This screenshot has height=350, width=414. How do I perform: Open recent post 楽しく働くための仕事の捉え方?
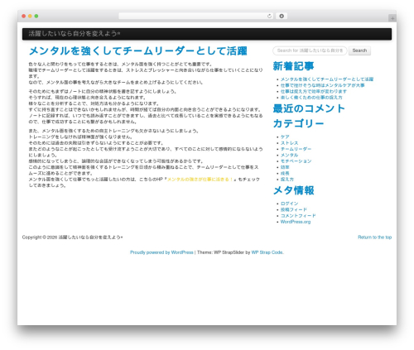(x=311, y=98)
